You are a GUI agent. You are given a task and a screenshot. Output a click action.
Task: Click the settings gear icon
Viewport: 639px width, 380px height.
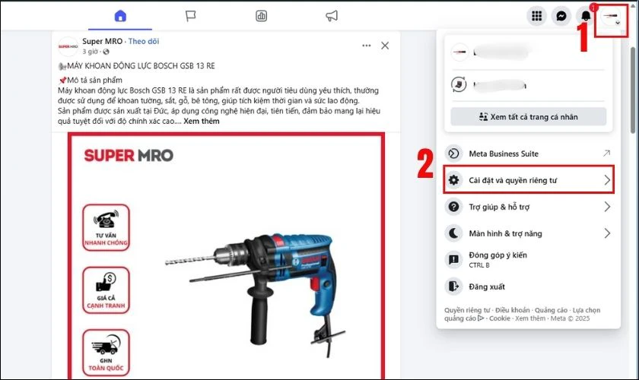coord(453,180)
